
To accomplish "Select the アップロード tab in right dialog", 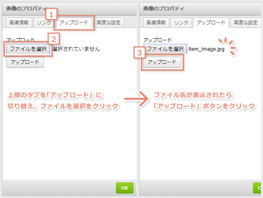I will (211, 23).
